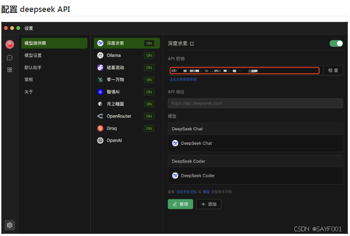Select Ollama provider name in list
This screenshot has height=236, width=350.
click(x=114, y=55)
